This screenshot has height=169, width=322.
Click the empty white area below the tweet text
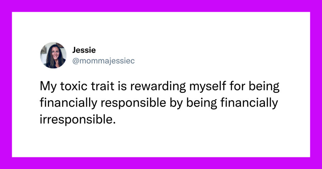coord(161,142)
